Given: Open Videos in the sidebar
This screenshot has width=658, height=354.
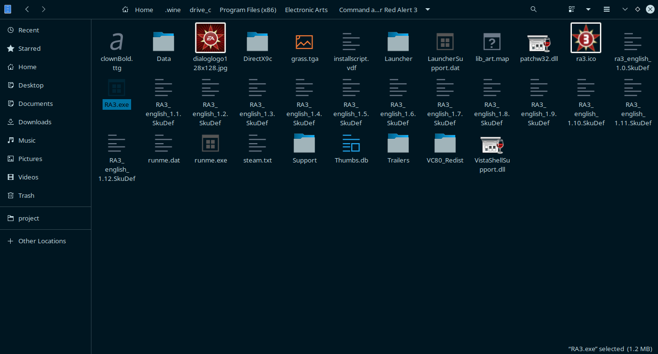Looking at the screenshot, I should pos(45,177).
